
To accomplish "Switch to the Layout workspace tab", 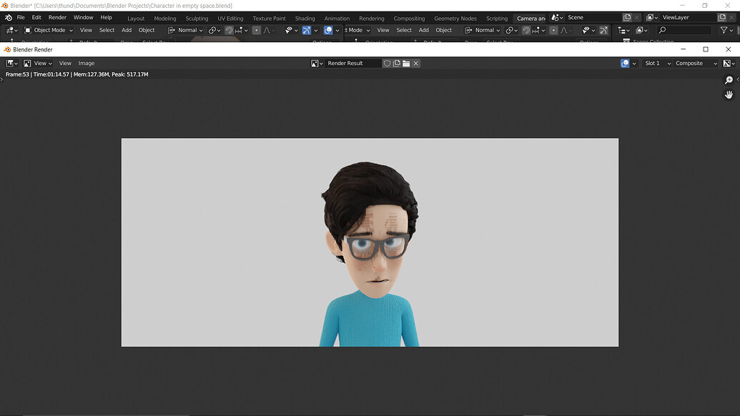I will tap(136, 19).
